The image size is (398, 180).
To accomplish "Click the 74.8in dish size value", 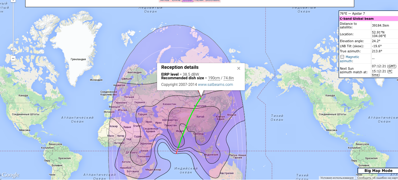I will tap(229, 78).
